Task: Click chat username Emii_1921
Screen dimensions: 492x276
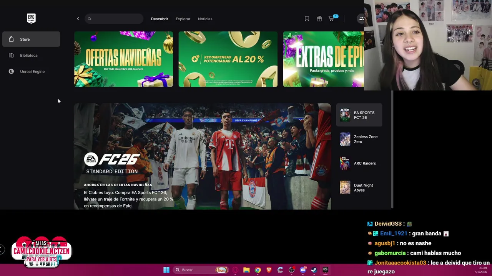Action: [x=394, y=233]
